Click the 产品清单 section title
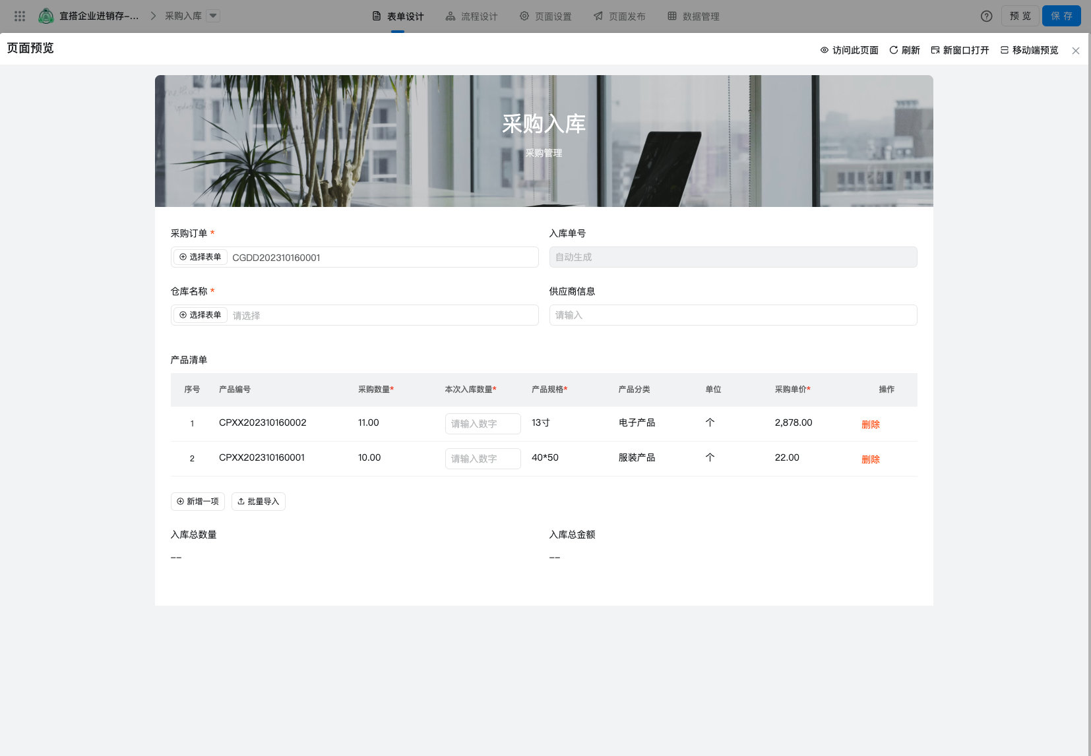This screenshot has width=1091, height=756. (x=189, y=360)
